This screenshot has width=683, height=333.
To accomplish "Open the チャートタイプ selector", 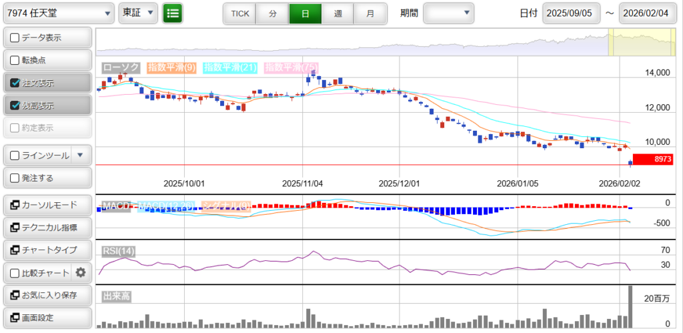I will [x=47, y=250].
